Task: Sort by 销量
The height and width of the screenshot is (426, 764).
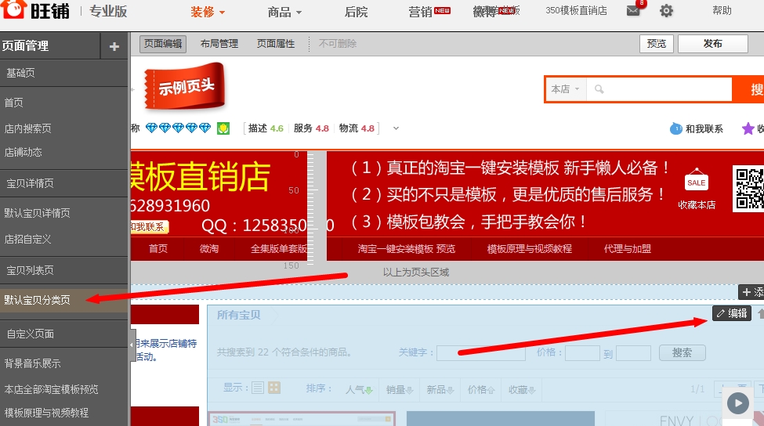Action: (400, 389)
